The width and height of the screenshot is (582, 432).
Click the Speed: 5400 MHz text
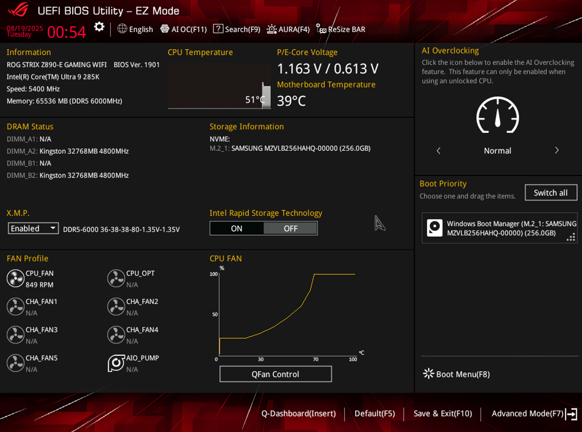point(33,89)
